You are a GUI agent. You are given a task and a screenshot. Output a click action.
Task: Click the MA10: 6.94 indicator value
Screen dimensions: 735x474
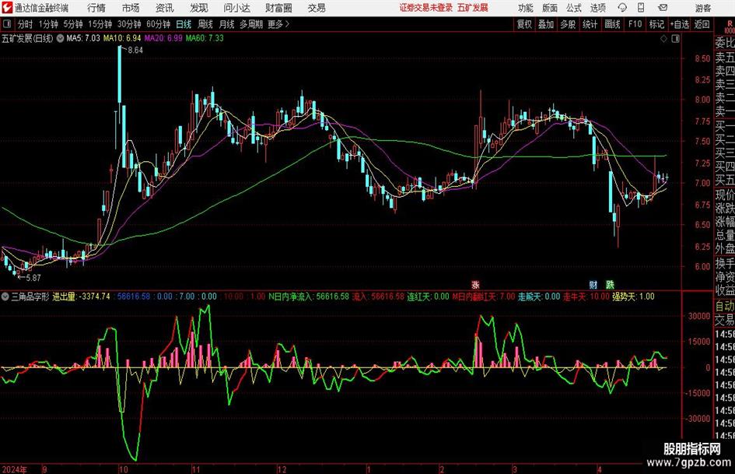point(122,38)
